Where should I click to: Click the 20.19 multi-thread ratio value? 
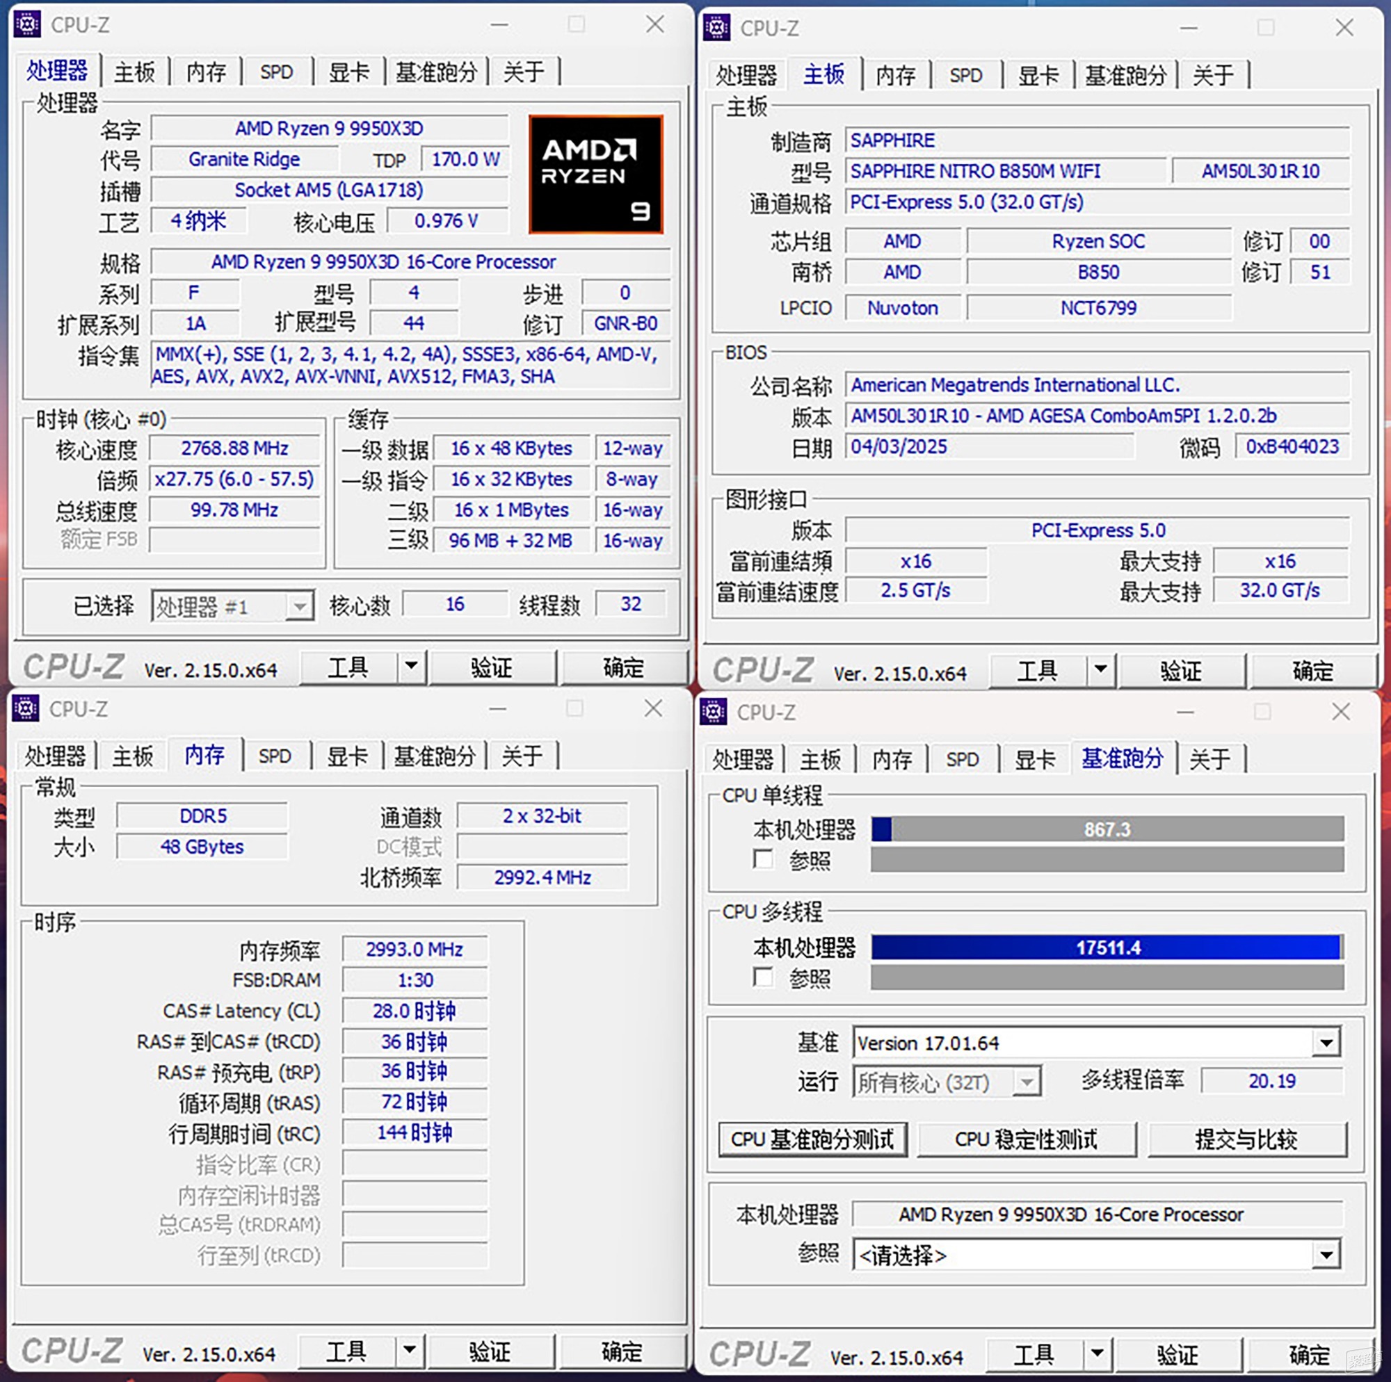coord(1271,1080)
